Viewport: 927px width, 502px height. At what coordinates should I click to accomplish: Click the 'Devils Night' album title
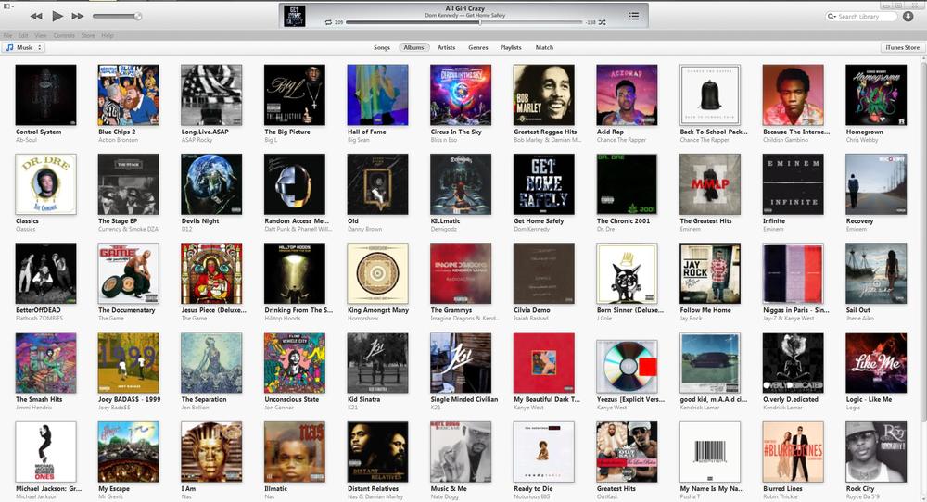point(200,220)
